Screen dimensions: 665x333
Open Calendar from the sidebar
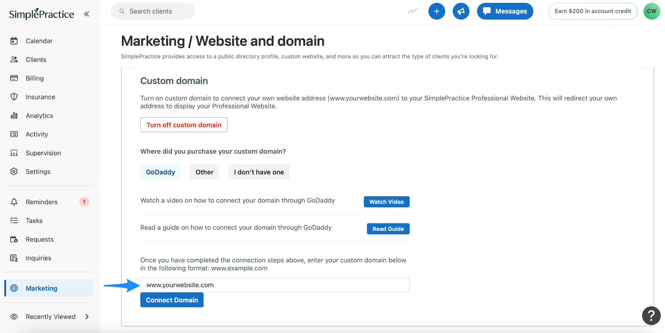click(x=39, y=41)
